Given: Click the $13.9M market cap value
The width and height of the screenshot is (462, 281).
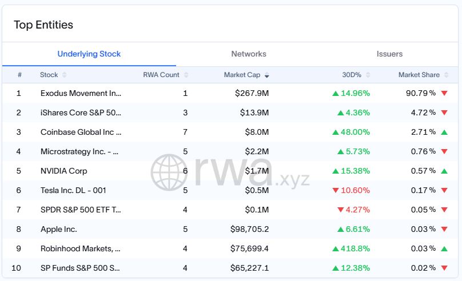Looking at the screenshot, I should click(254, 113).
